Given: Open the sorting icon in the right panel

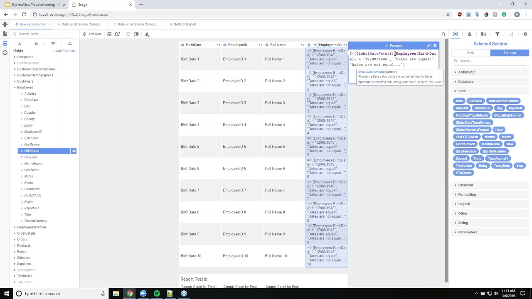Looking at the screenshot, I should 483,34.
